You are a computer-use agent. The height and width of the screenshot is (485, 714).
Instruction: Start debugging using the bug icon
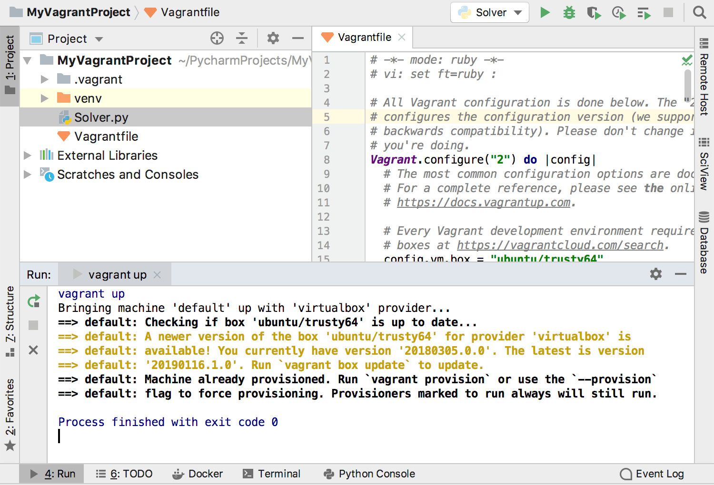[x=569, y=12]
